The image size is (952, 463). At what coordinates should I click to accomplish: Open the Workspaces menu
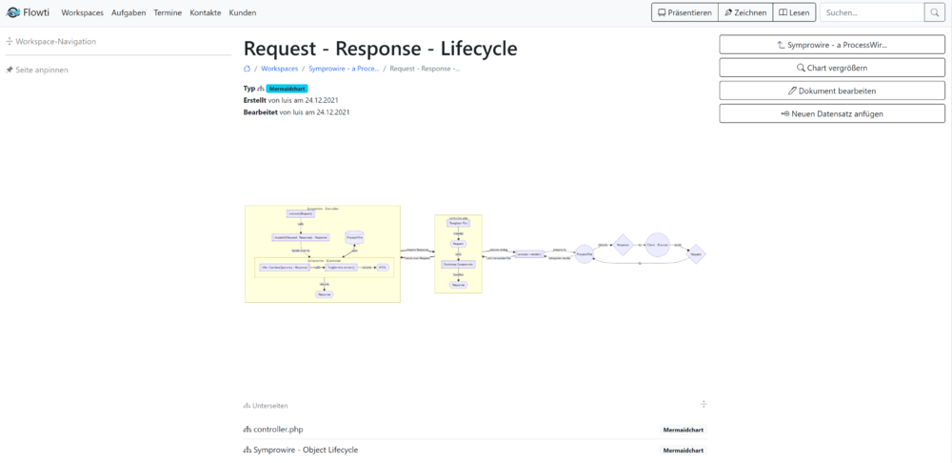82,13
